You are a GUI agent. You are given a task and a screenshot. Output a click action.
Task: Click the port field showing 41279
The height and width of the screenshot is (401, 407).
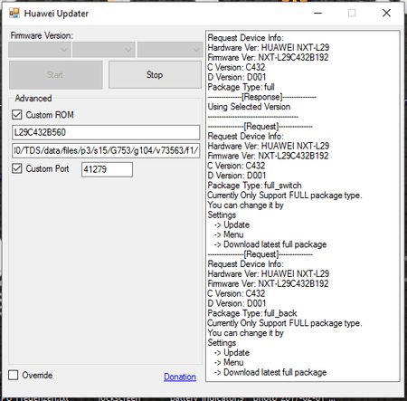[107, 169]
